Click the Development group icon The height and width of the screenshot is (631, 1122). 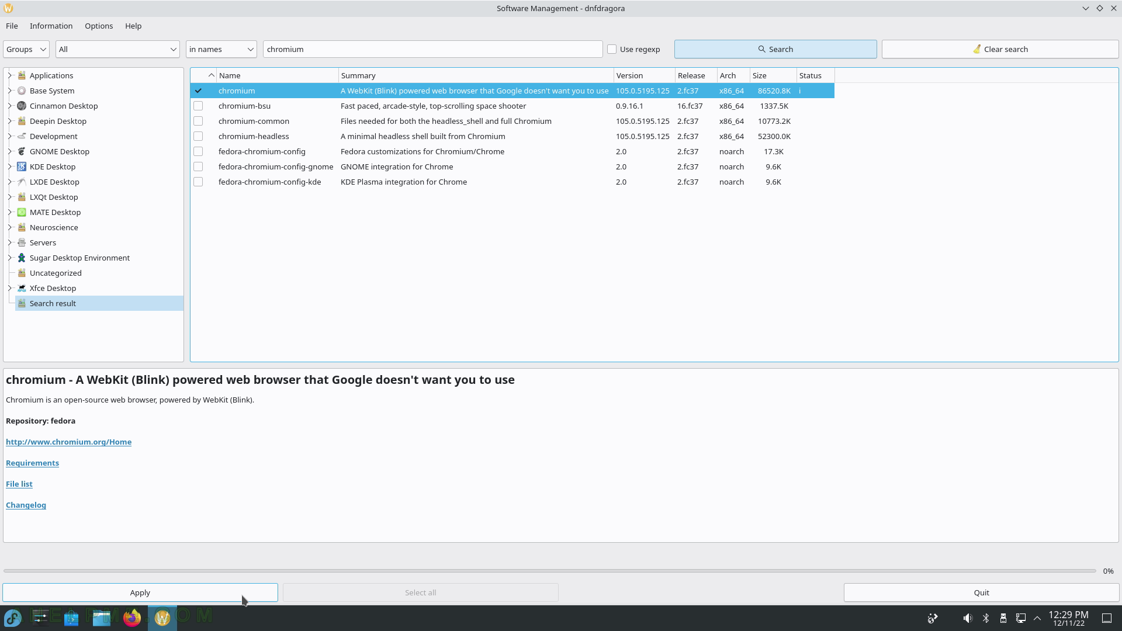(x=22, y=136)
